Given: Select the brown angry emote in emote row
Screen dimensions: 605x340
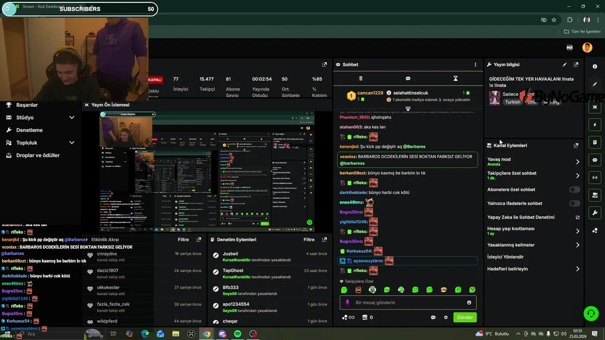Looking at the screenshot, I should (x=358, y=289).
